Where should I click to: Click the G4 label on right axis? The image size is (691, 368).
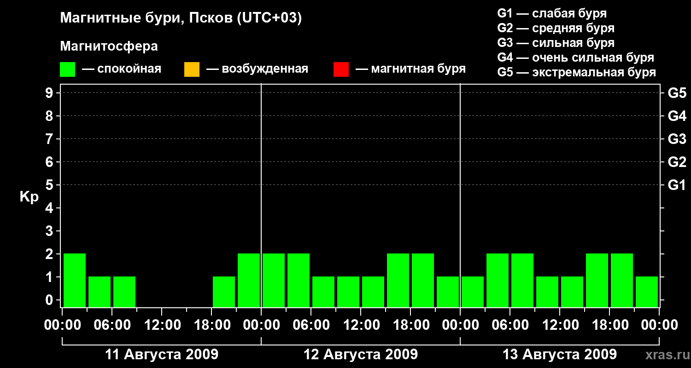[x=677, y=116]
